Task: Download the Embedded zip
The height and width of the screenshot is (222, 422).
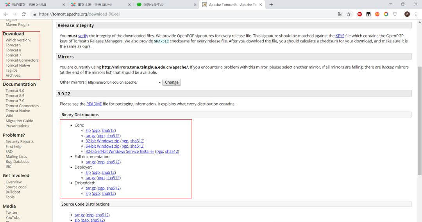Action: coord(88,194)
